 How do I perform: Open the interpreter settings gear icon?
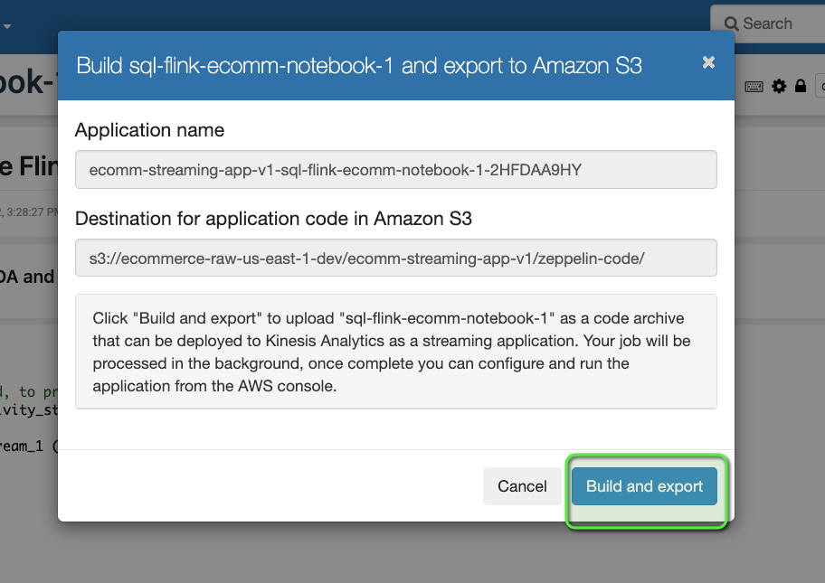tap(777, 86)
